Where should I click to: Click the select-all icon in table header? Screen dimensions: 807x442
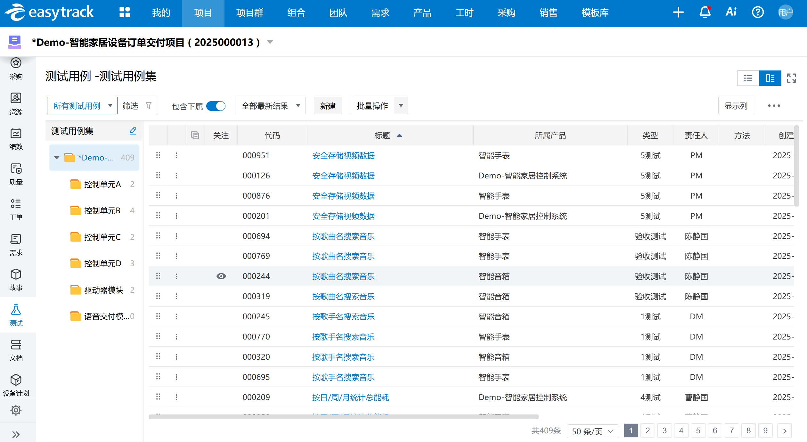(195, 135)
